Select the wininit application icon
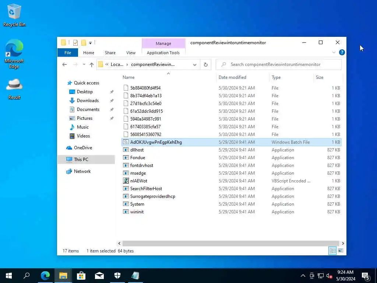 (126, 212)
